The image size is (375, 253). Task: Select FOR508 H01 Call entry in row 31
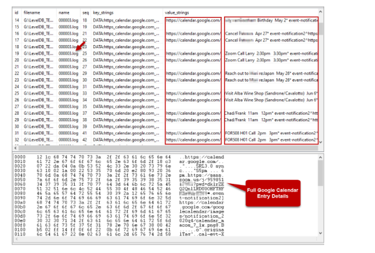coord(271,133)
